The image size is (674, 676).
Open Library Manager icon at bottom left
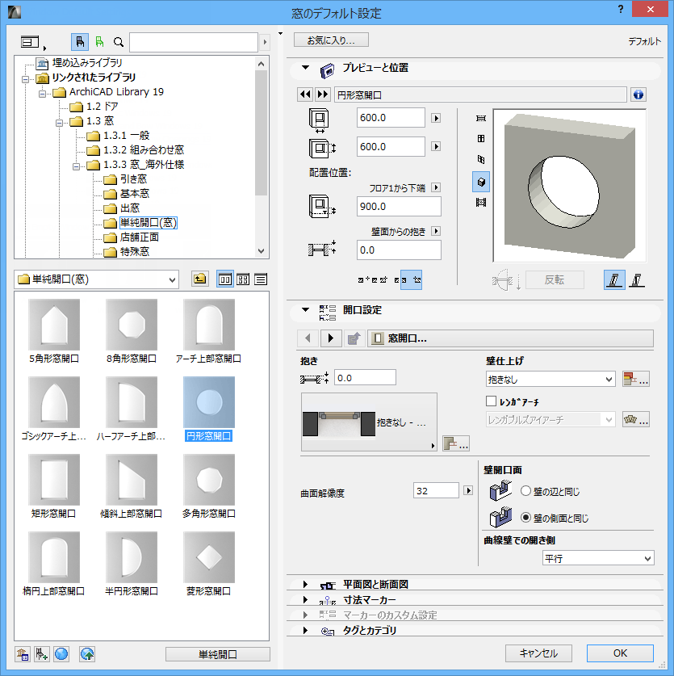(x=23, y=654)
